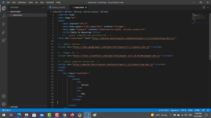211x118 pixels.
Task: Click the code minimap preview
Action: pyautogui.click(x=200, y=19)
